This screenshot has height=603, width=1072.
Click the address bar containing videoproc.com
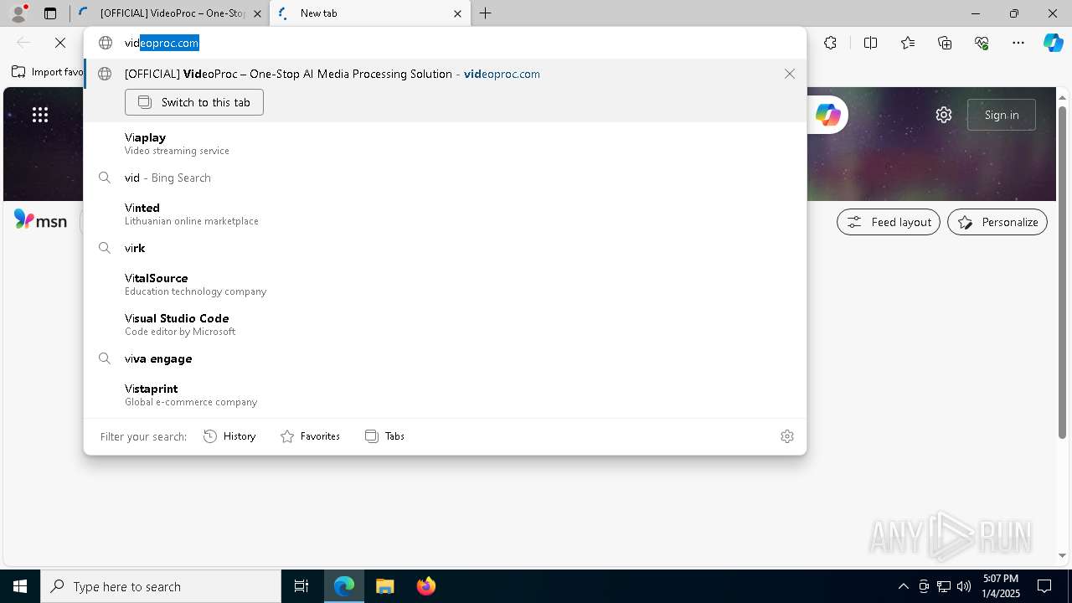coord(444,43)
